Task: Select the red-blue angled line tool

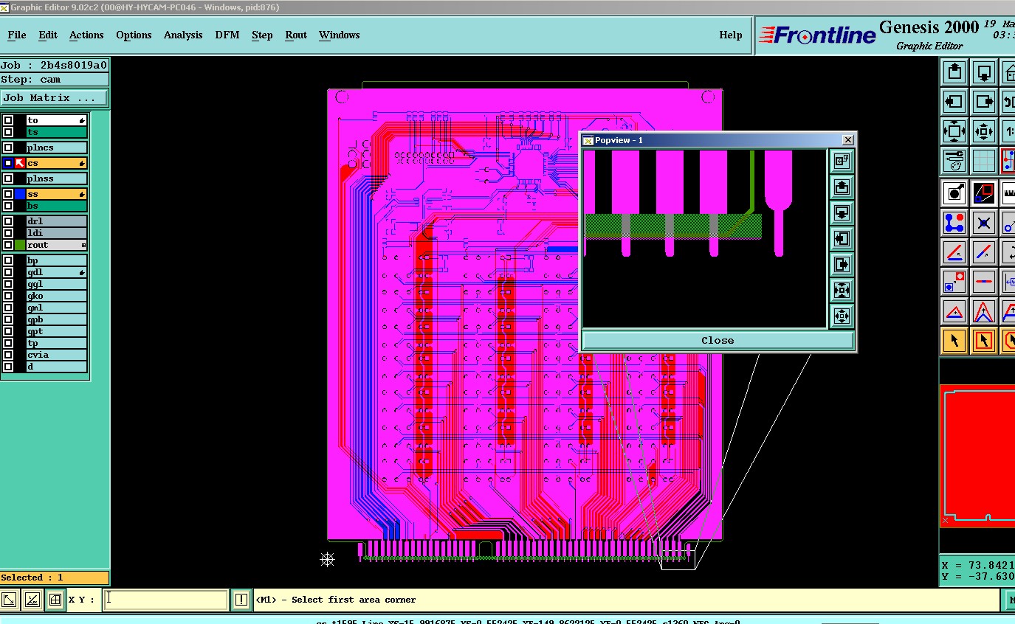Action: [x=954, y=252]
